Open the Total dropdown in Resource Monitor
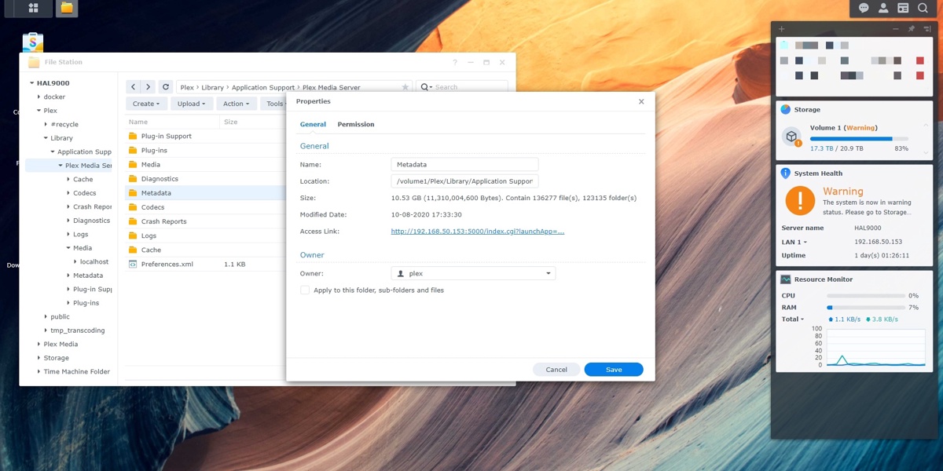 tap(793, 319)
